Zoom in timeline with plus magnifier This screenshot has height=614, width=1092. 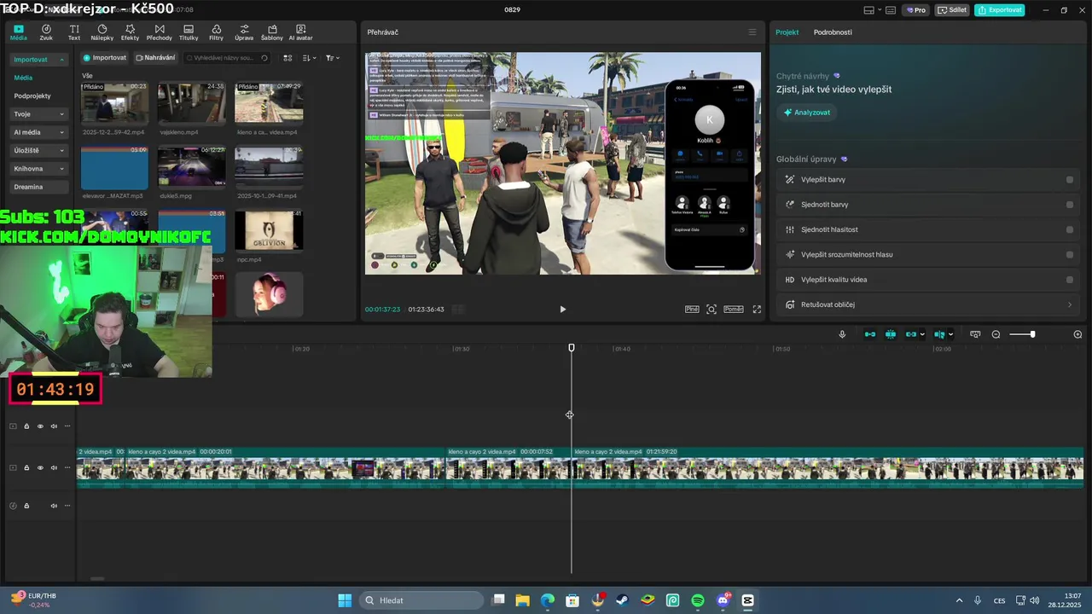click(x=1077, y=334)
